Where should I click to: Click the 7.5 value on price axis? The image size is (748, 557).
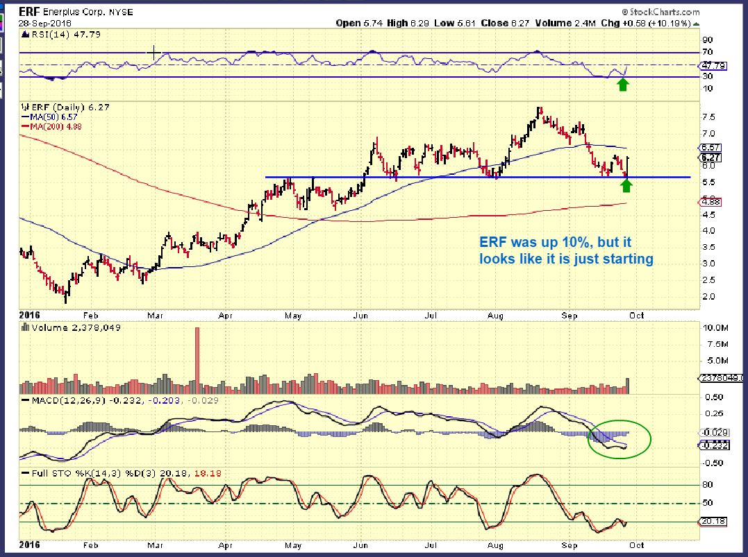[x=708, y=117]
